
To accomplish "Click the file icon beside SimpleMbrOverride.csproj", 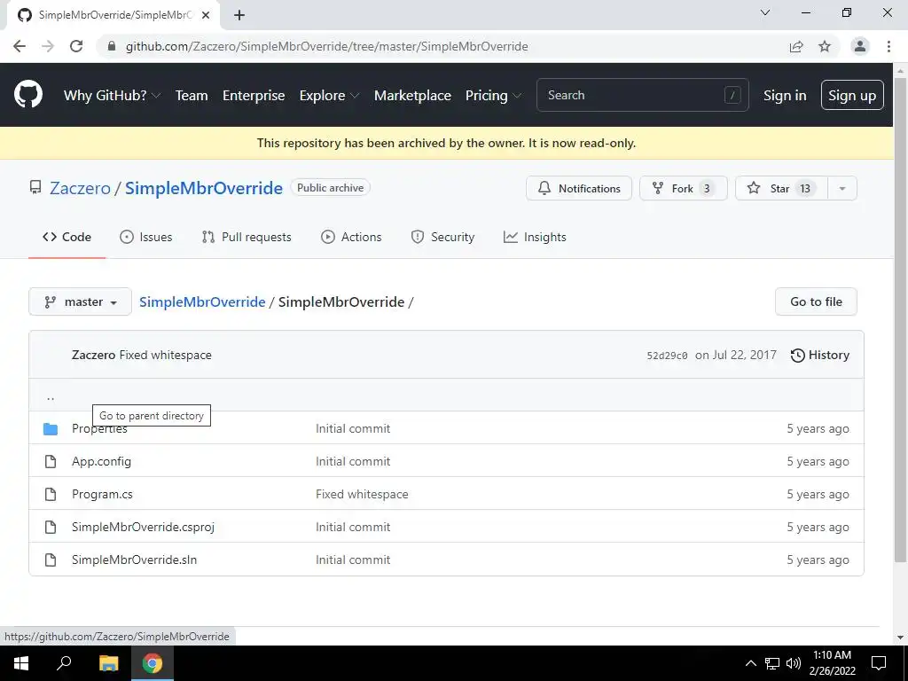I will 51,527.
